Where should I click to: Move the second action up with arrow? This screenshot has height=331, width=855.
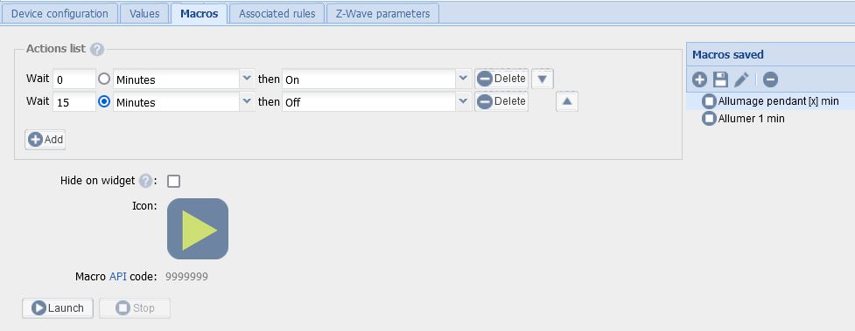click(x=566, y=101)
